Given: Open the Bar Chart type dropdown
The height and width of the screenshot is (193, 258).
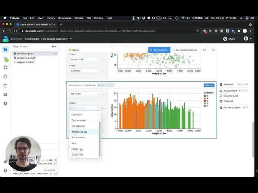Looking at the screenshot, I should (85, 94).
